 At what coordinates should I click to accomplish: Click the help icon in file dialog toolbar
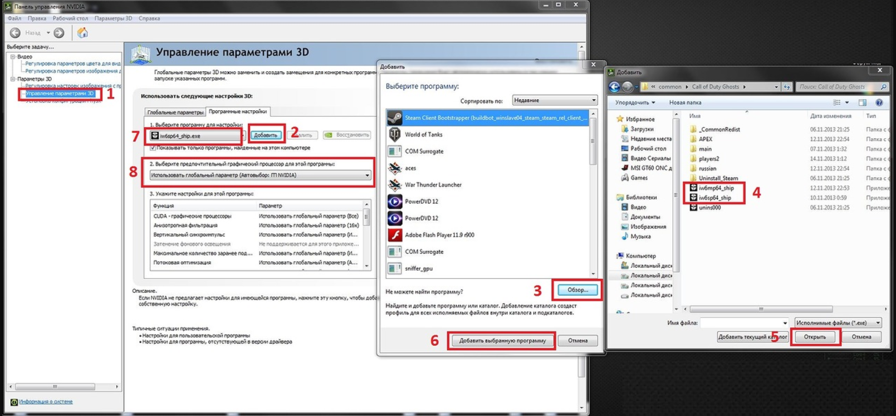coord(879,102)
